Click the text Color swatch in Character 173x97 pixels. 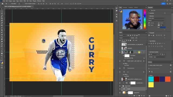[x=163, y=27]
